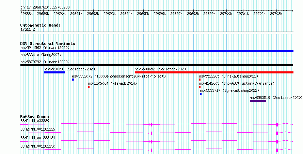Open nsv6508652 (Sedlazeck2020) label
The height and width of the screenshot is (154, 303).
pyautogui.click(x=161, y=69)
